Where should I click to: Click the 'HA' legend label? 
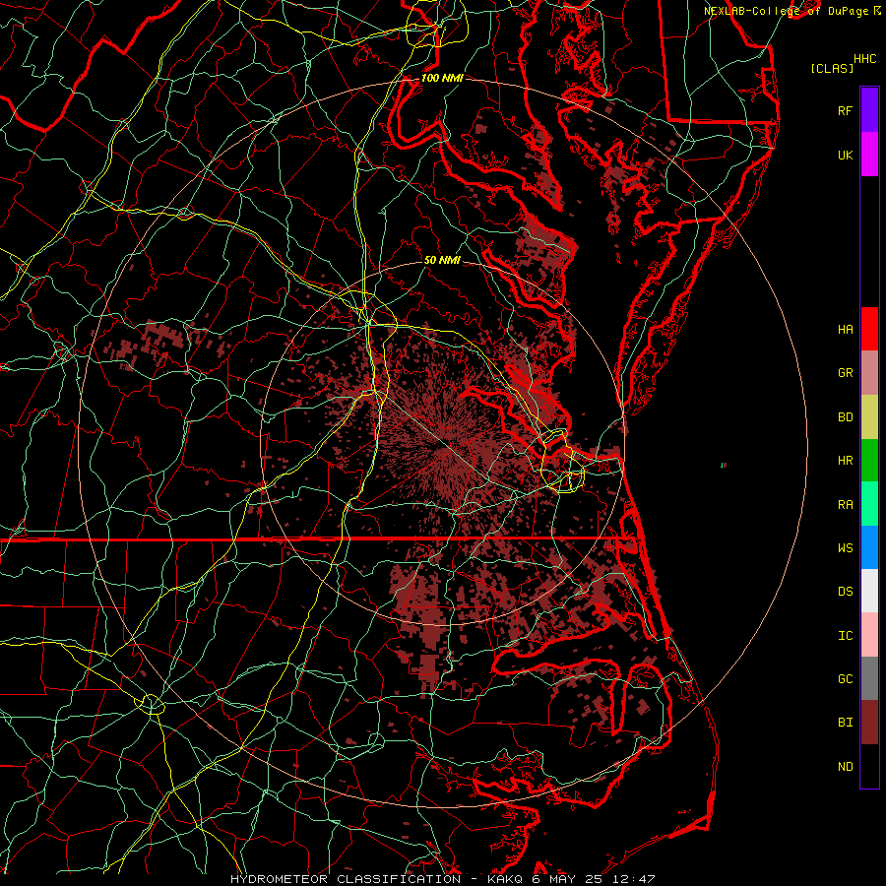tap(845, 329)
